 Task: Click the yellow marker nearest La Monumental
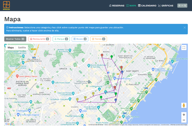tap(93, 94)
